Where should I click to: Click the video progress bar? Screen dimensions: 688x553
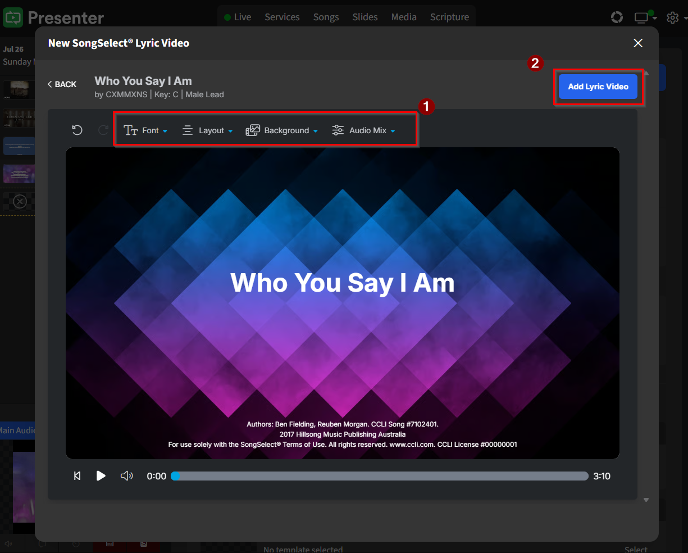point(380,476)
